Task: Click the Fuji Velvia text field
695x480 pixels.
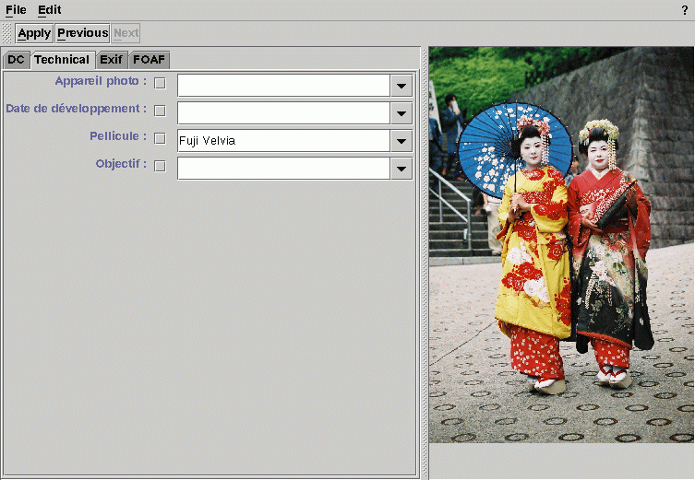Action: point(283,141)
